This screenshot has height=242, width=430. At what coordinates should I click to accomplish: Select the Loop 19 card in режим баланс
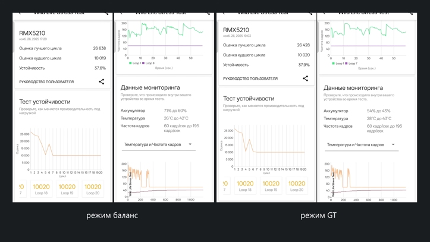pyautogui.click(x=67, y=189)
